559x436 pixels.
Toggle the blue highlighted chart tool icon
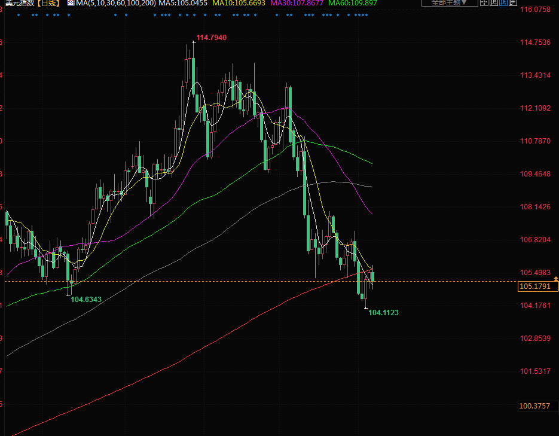point(504,2)
